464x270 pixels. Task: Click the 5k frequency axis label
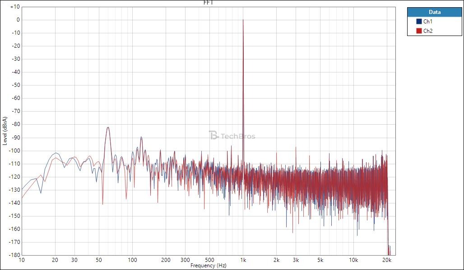[x=320, y=260]
